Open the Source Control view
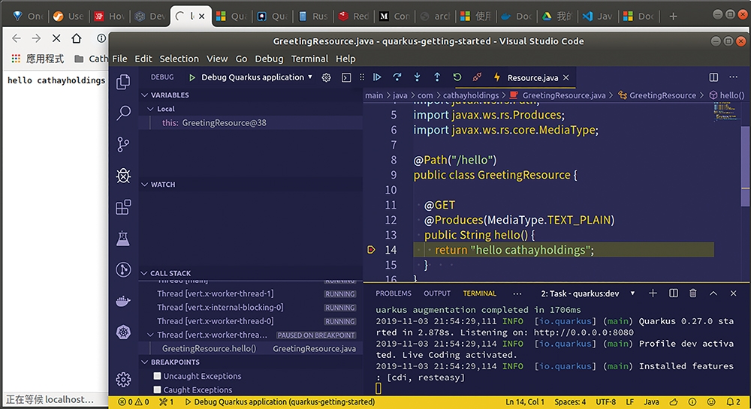751x409 pixels. click(123, 144)
